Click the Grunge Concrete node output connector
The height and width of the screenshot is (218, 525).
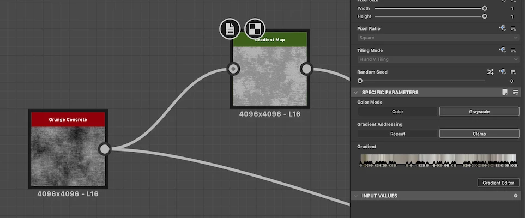pos(105,149)
